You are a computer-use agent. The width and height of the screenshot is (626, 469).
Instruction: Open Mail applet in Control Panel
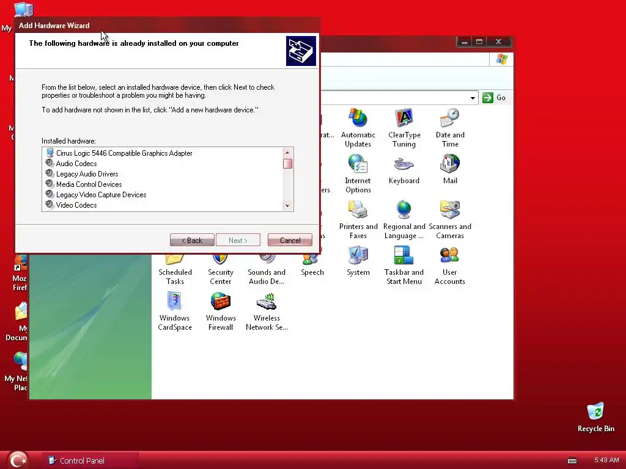450,170
